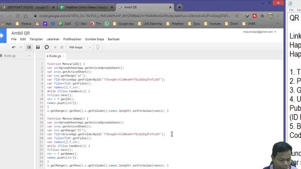The image size is (301, 169).
Task: Open the Pelatihan bookmark folder
Action: tap(175, 24)
